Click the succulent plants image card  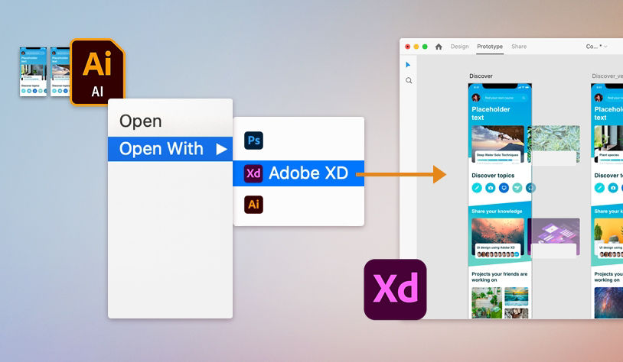point(553,144)
